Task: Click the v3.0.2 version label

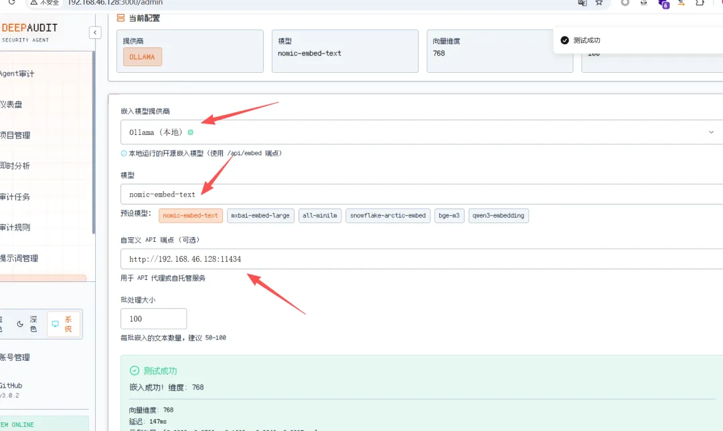Action: pyautogui.click(x=9, y=396)
